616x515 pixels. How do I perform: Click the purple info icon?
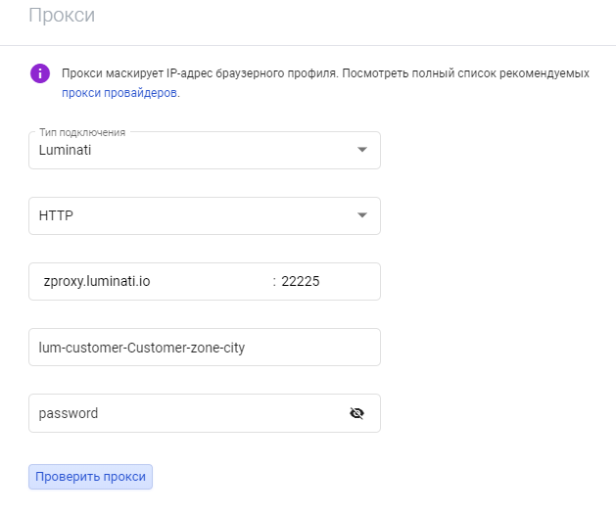tap(40, 73)
